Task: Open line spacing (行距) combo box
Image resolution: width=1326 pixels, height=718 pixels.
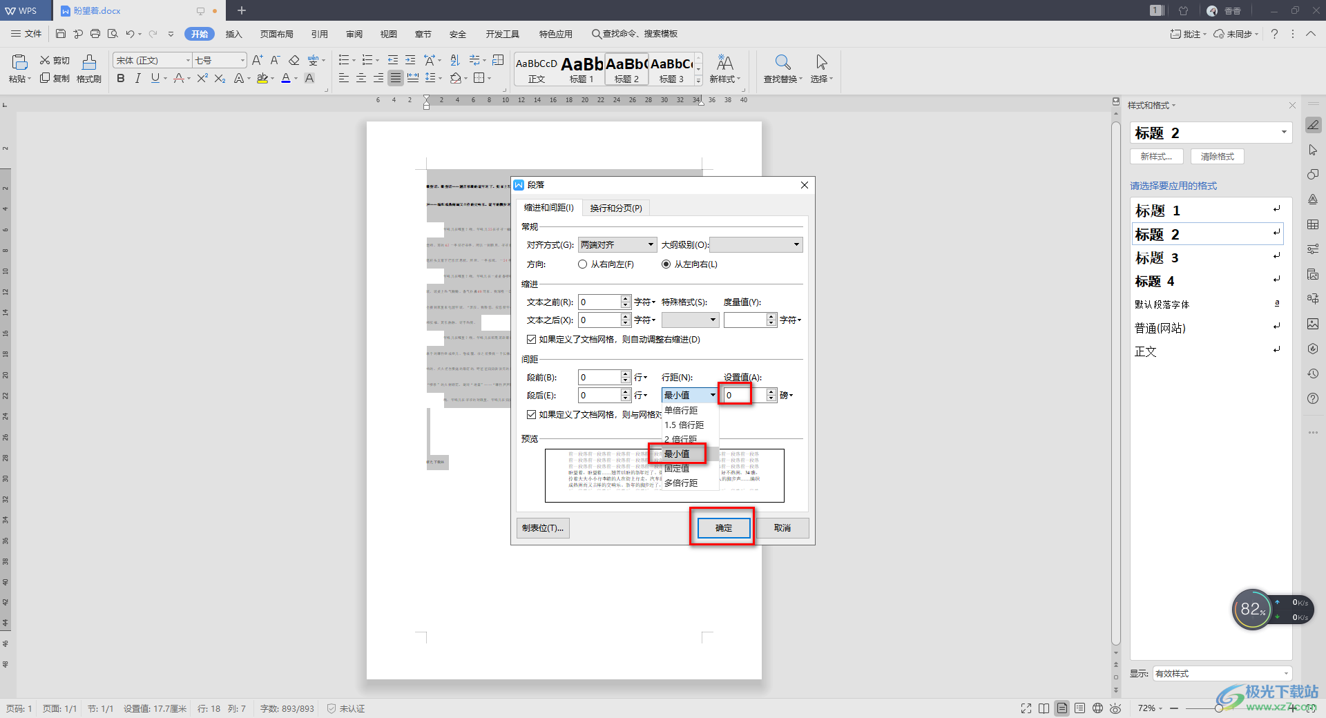Action: tap(690, 396)
